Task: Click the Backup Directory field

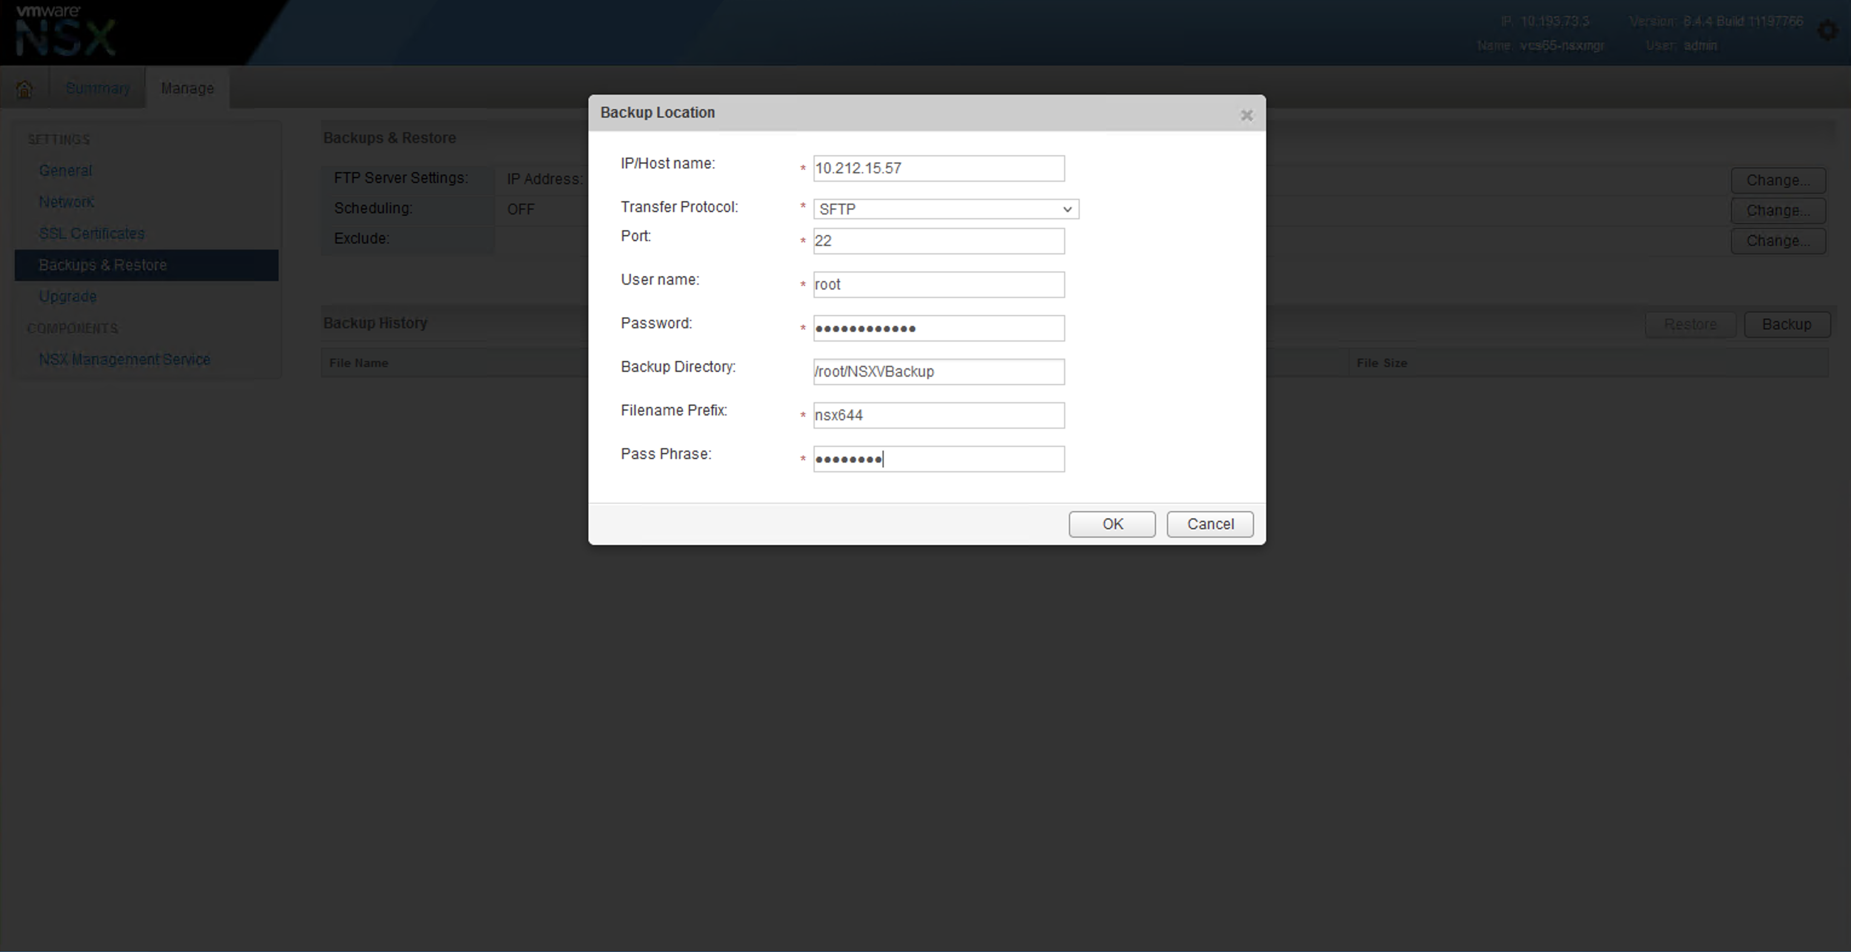Action: click(938, 372)
